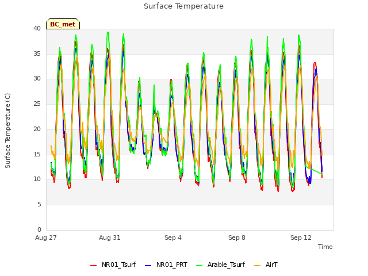Click the 5 y-axis tick label

(x=39, y=205)
